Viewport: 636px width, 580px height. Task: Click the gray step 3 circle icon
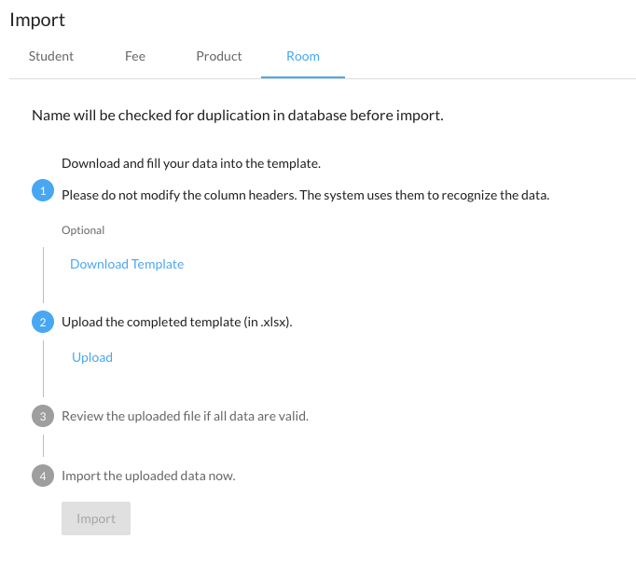click(43, 416)
